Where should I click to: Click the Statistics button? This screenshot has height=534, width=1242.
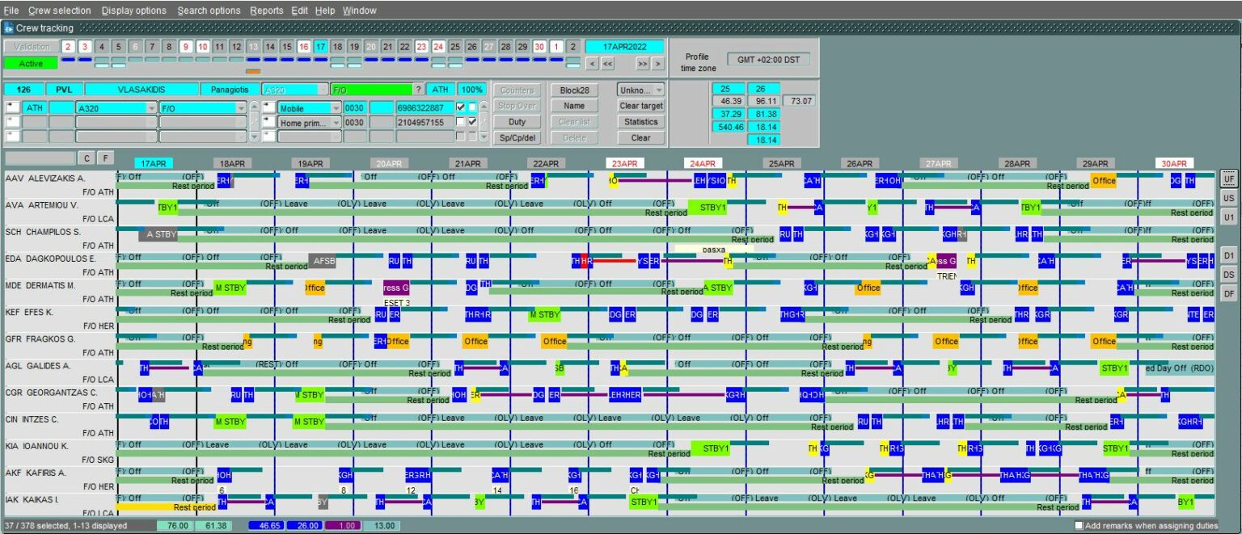[640, 122]
